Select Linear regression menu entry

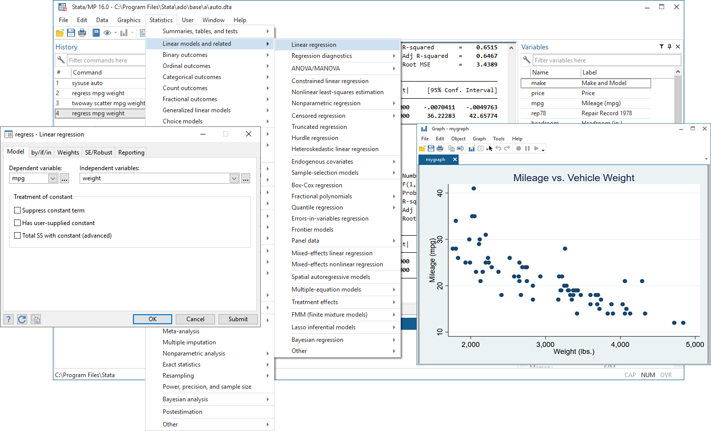337,45
